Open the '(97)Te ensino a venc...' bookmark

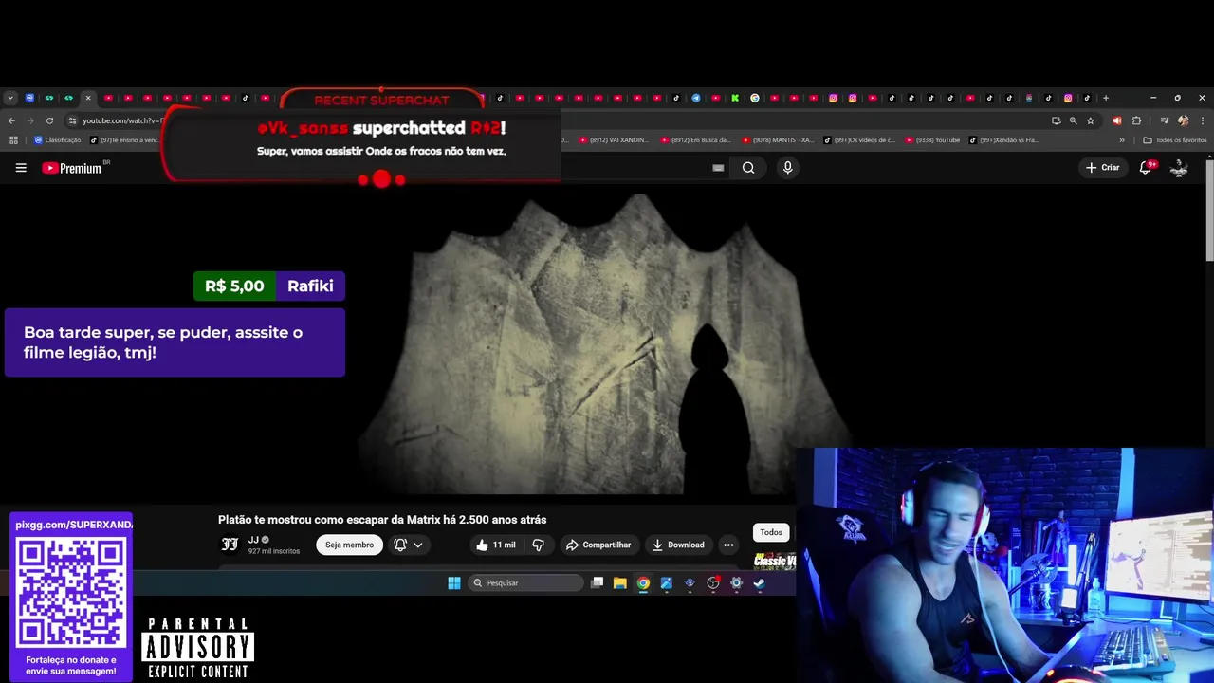point(125,139)
